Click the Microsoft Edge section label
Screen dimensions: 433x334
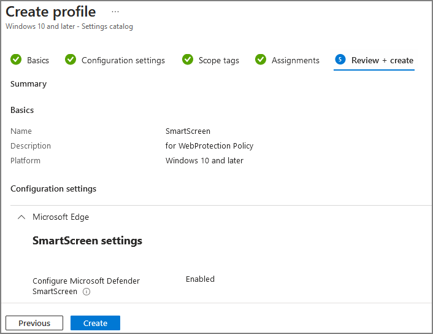point(61,217)
